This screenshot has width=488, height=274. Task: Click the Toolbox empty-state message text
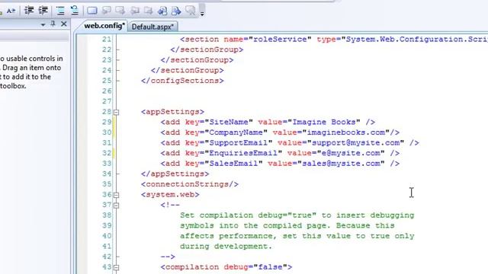coord(31,72)
